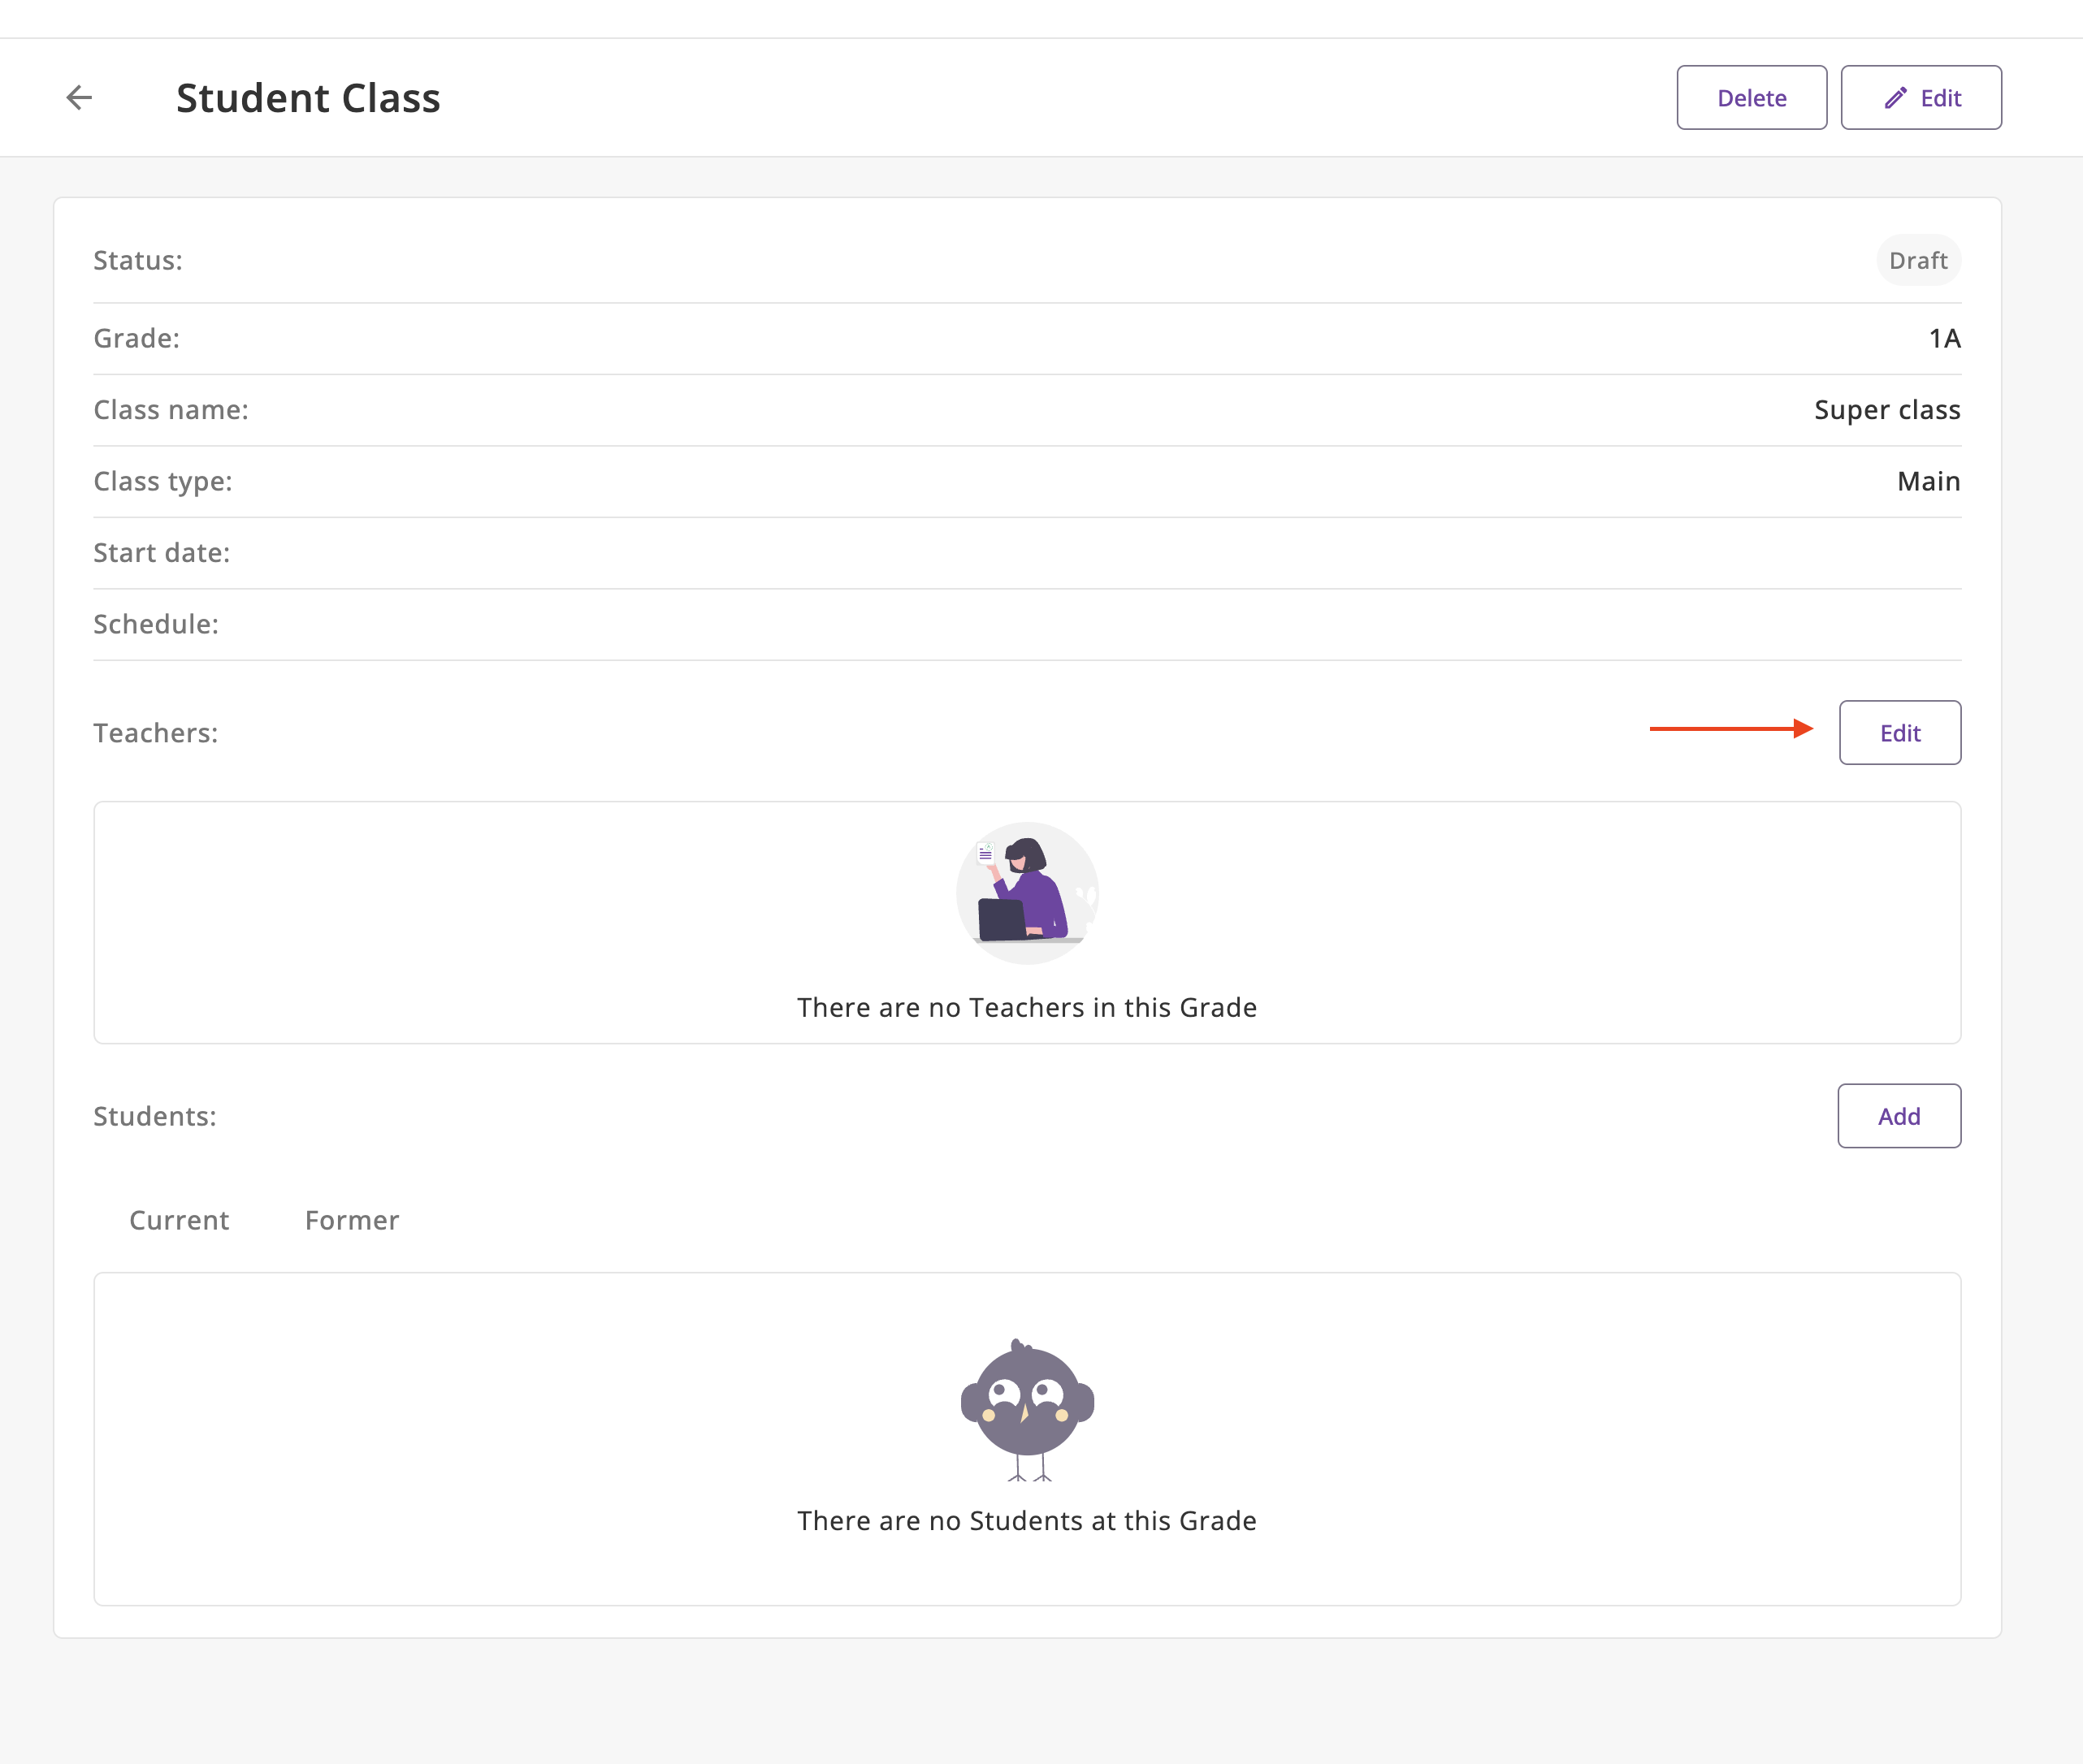This screenshot has width=2083, height=1764.
Task: Click the Draft status badge
Action: click(x=1917, y=261)
